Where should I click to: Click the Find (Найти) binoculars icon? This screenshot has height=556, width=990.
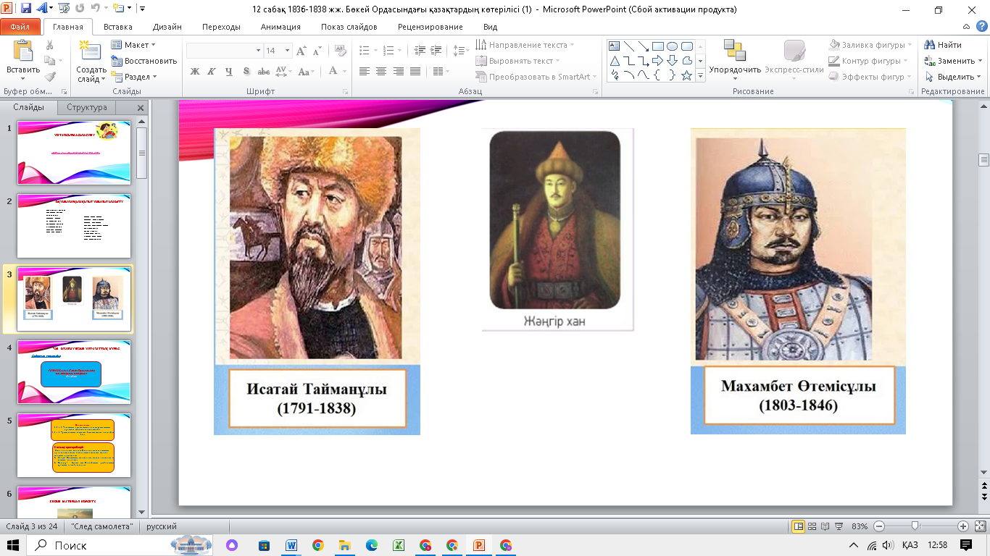coord(930,45)
